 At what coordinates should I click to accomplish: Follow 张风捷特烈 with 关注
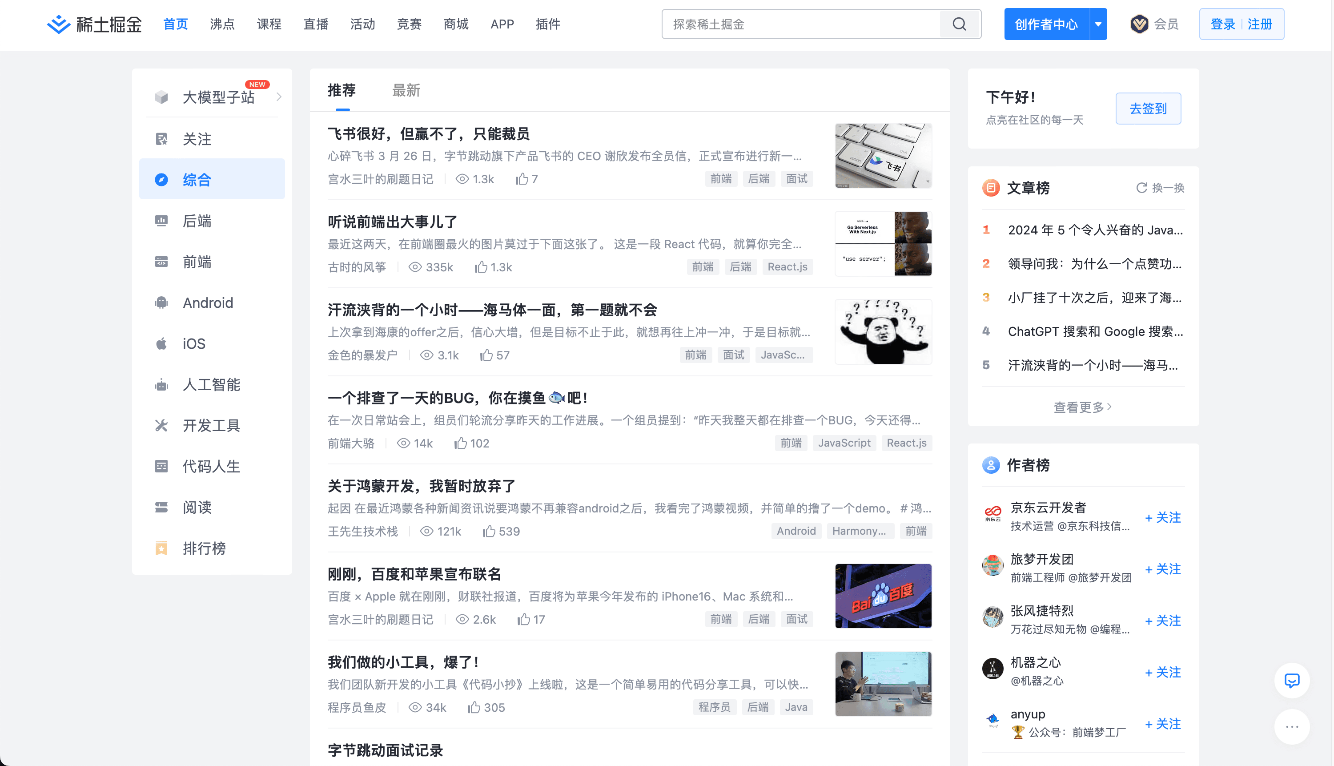pyautogui.click(x=1163, y=621)
